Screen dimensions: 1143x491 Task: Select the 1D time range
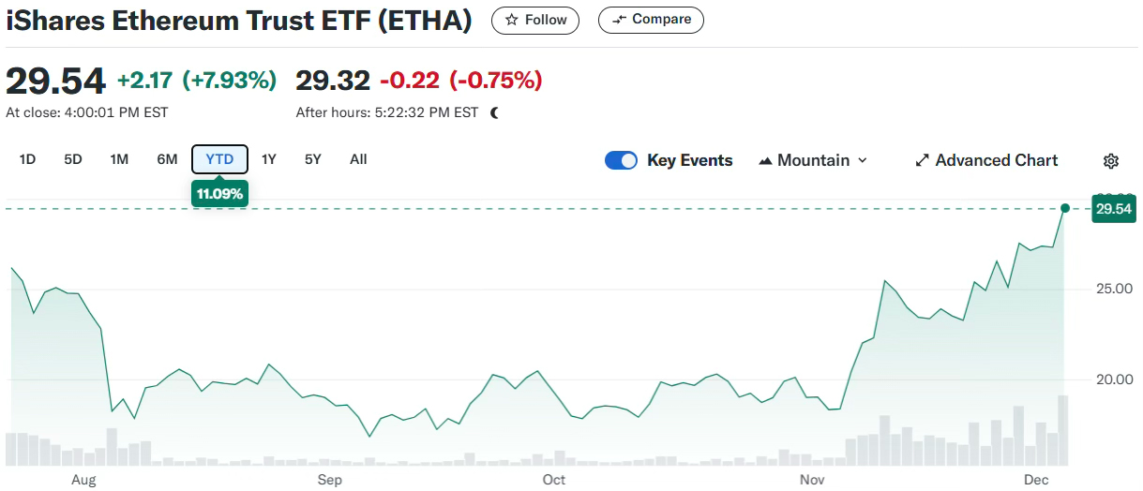coord(27,159)
